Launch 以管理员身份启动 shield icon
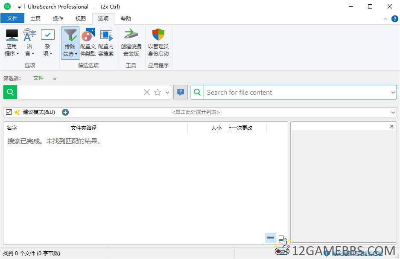This screenshot has height=259, width=400. coord(158,35)
